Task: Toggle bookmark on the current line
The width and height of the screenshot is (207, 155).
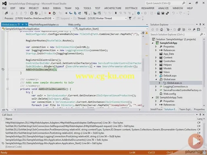Action: [116, 13]
